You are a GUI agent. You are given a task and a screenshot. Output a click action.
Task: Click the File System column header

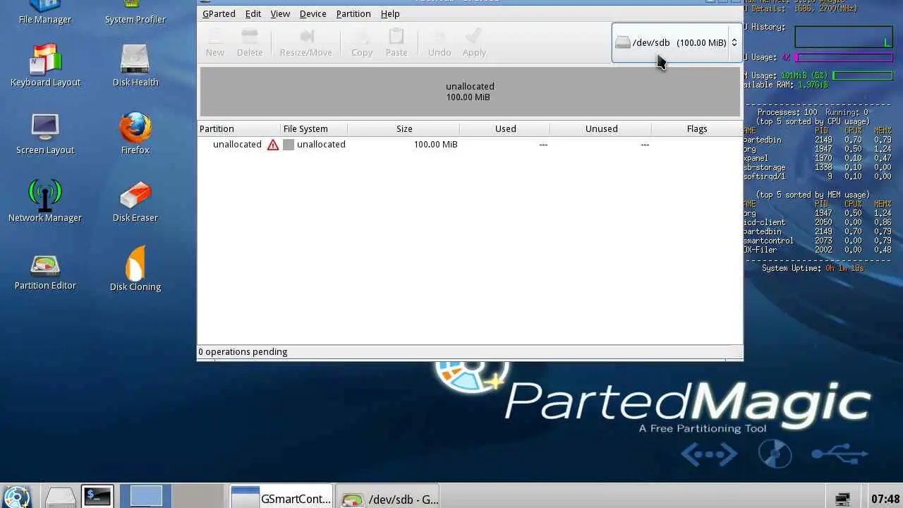point(314,128)
